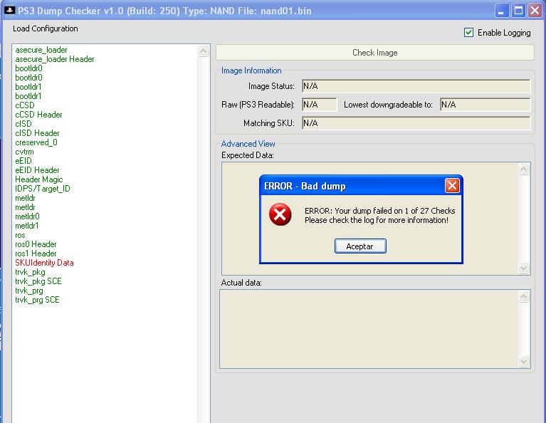Image resolution: width=546 pixels, height=423 pixels.
Task: Click the Lowest downgradeable to field
Action: (485, 105)
